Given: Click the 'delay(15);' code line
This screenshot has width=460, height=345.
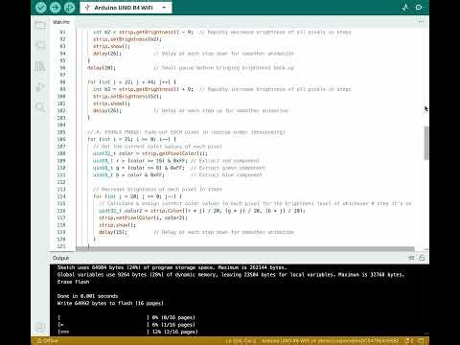Looking at the screenshot, I should tap(113, 232).
